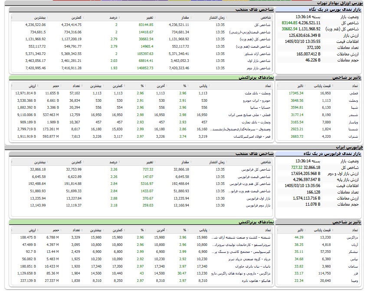
Task: Select Farabourse base market value 4,296,597.547 B
Action: [x=307, y=180]
